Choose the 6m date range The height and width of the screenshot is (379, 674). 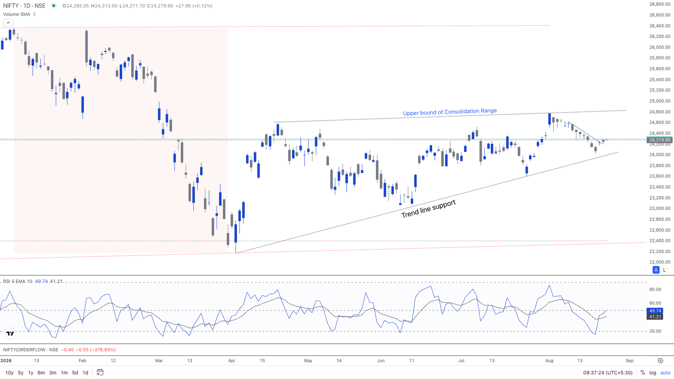click(41, 373)
